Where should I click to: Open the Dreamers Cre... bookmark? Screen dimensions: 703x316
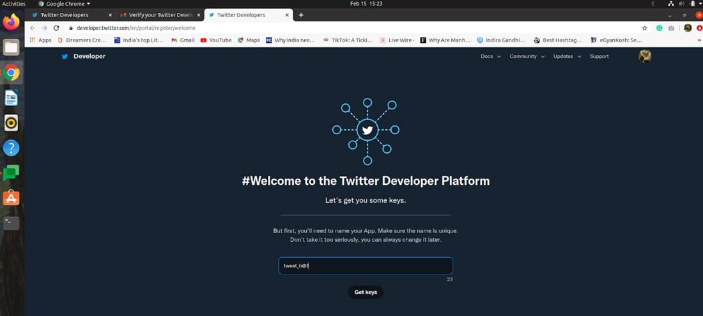tap(82, 40)
